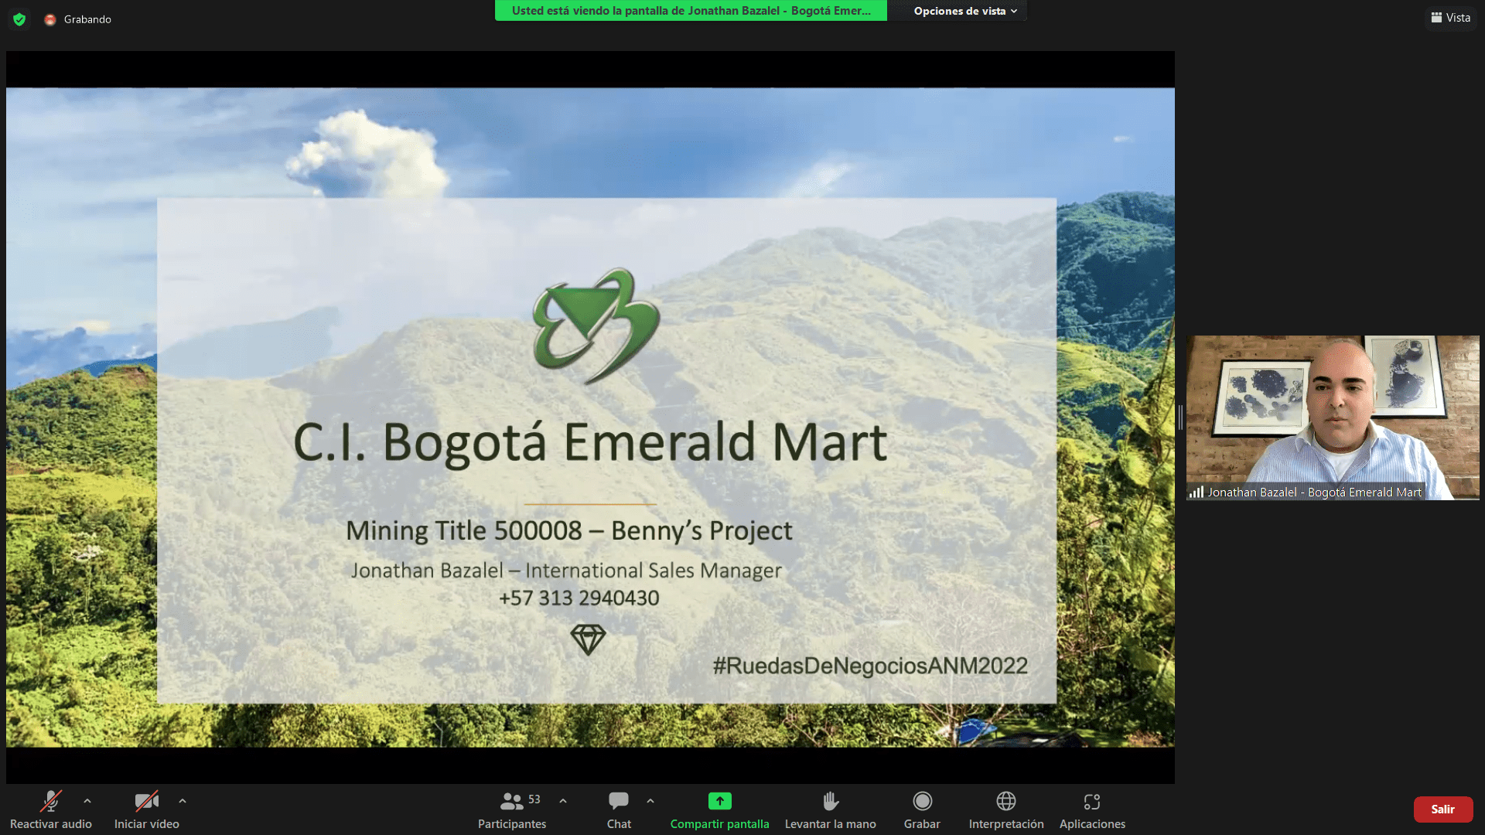Screen dimensions: 1485x835
Task: Select Jonathan Bazalel's video thumbnail
Action: pyautogui.click(x=1333, y=417)
